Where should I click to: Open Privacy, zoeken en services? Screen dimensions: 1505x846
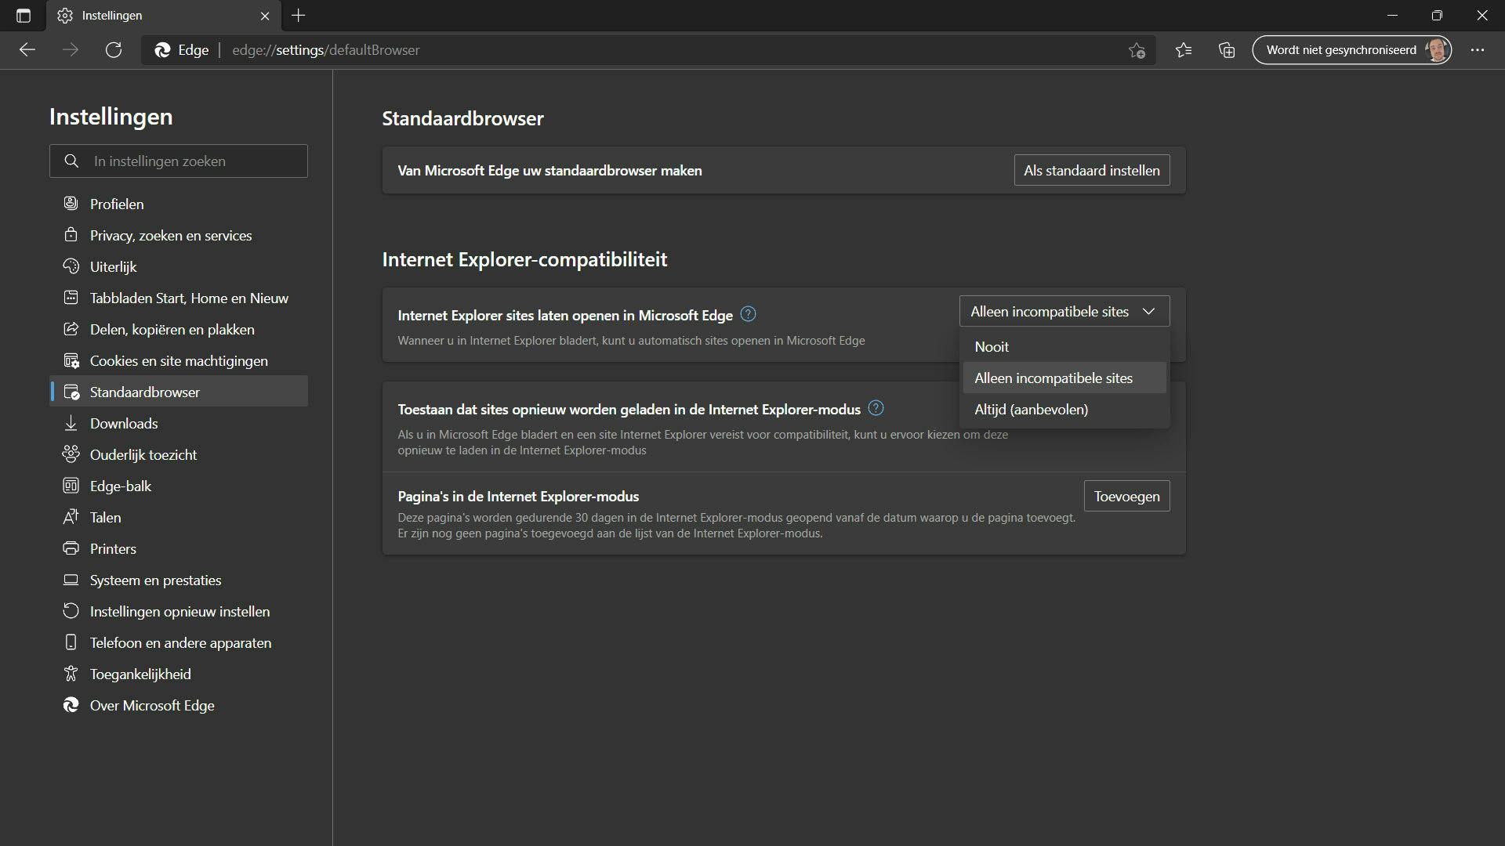coord(170,235)
